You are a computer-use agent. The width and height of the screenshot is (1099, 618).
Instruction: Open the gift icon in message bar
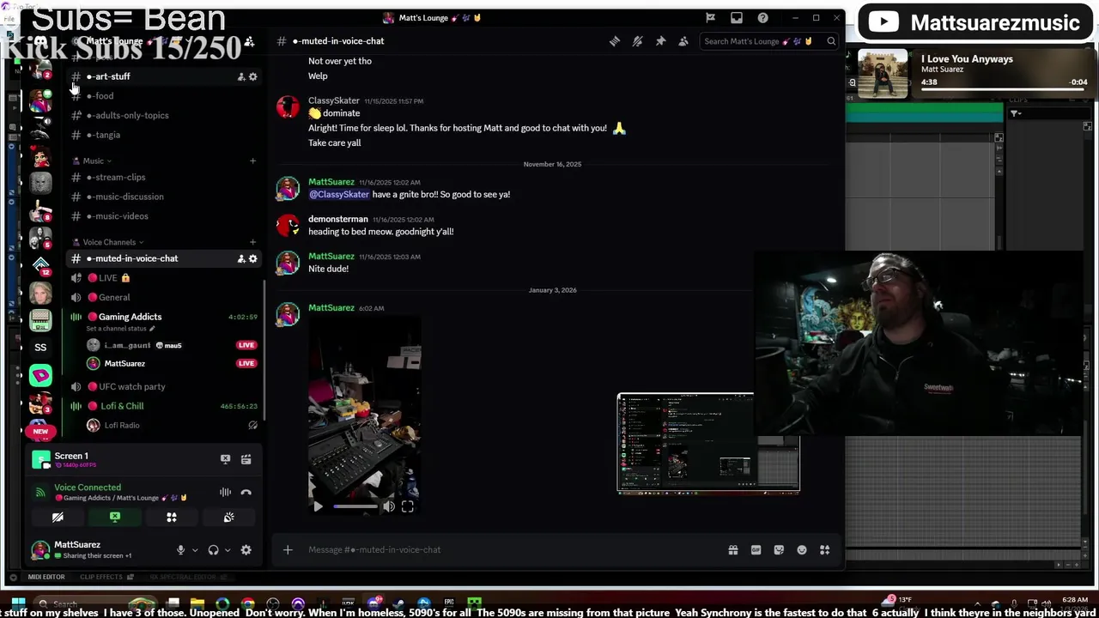[x=733, y=550]
